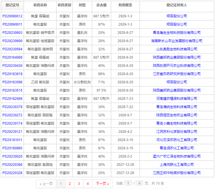Select content value 97.5%

click(x=102, y=90)
